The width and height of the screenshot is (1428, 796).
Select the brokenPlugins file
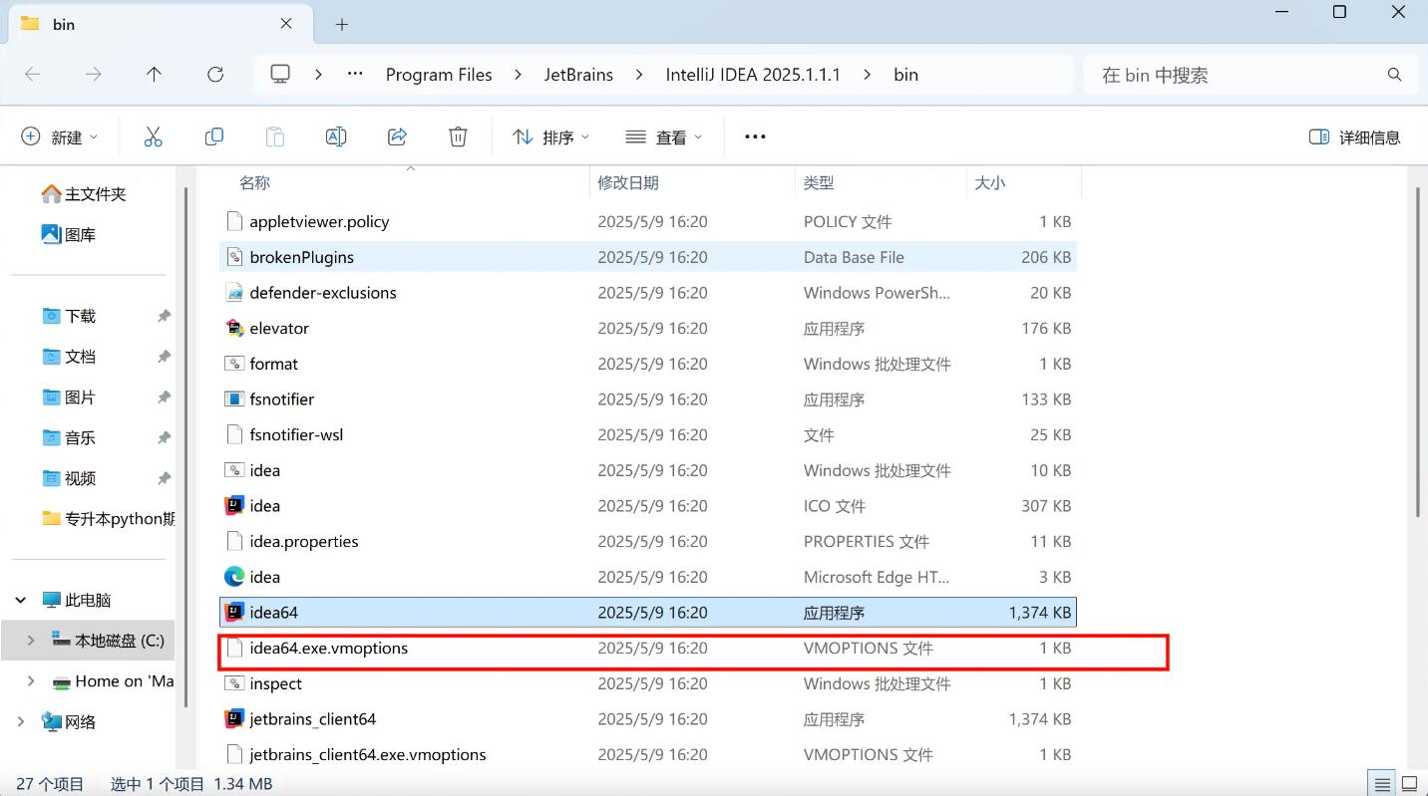tap(648, 257)
